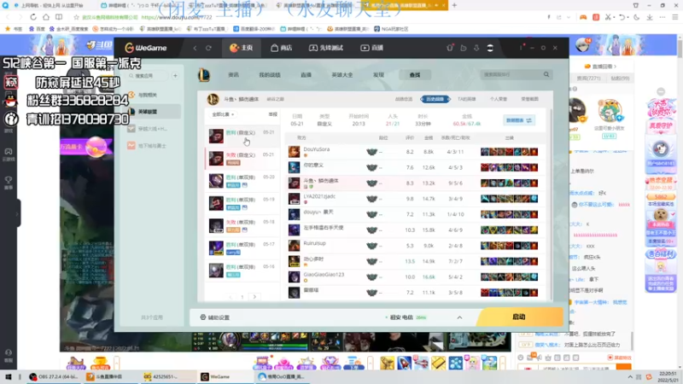Reload the browser page
The height and width of the screenshot is (384, 683).
[33, 17]
